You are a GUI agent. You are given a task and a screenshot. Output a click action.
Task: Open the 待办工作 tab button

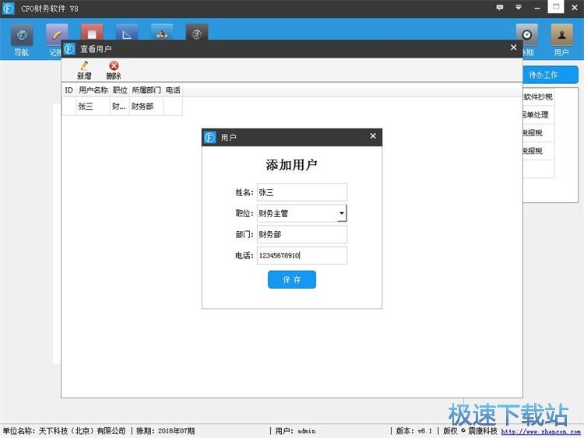click(551, 75)
